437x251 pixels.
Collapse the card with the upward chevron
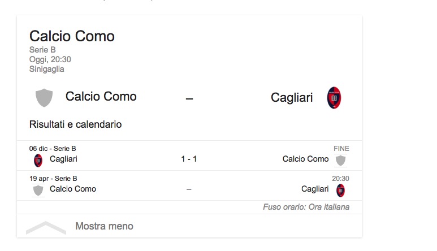[46, 227]
